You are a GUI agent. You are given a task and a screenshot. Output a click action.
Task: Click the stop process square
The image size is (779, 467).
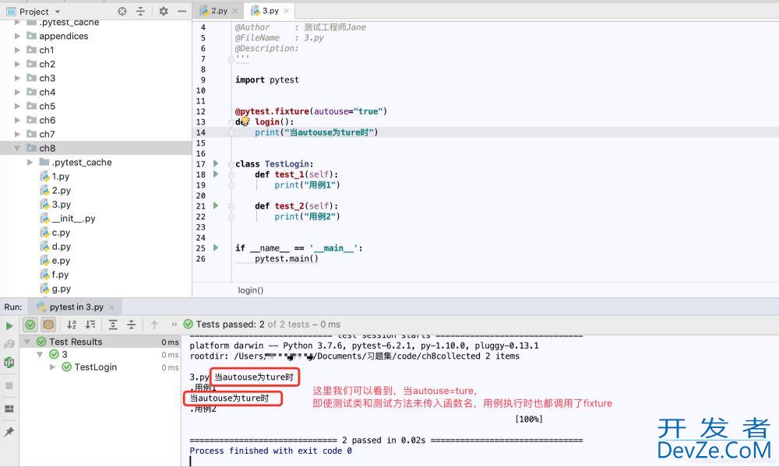pos(9,385)
